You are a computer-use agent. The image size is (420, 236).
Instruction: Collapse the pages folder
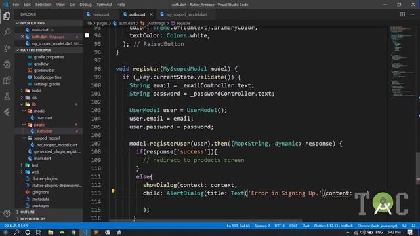coord(24,125)
